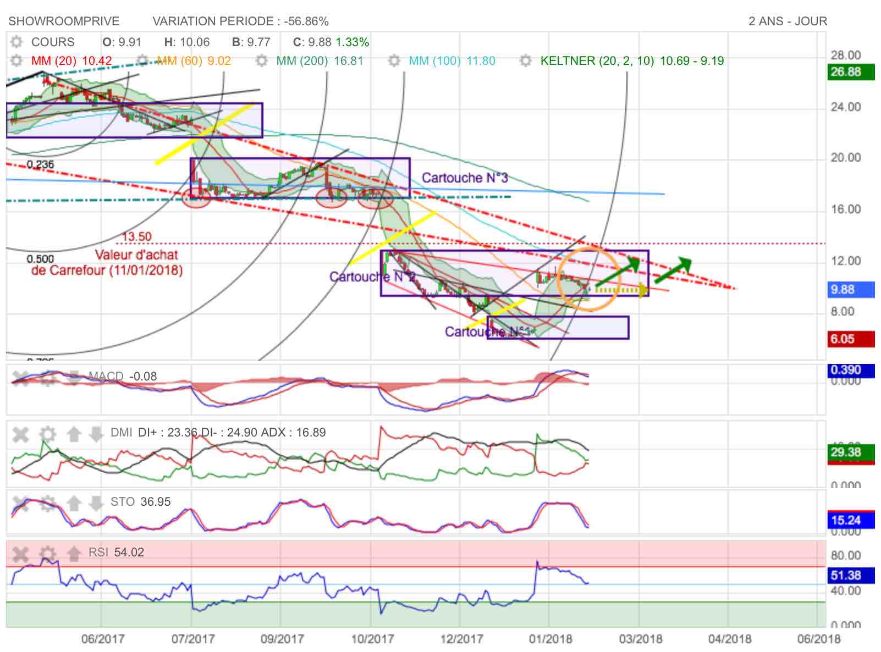This screenshot has height=652, width=881.
Task: Click the 12/2017 date axis label
Action: 461,639
